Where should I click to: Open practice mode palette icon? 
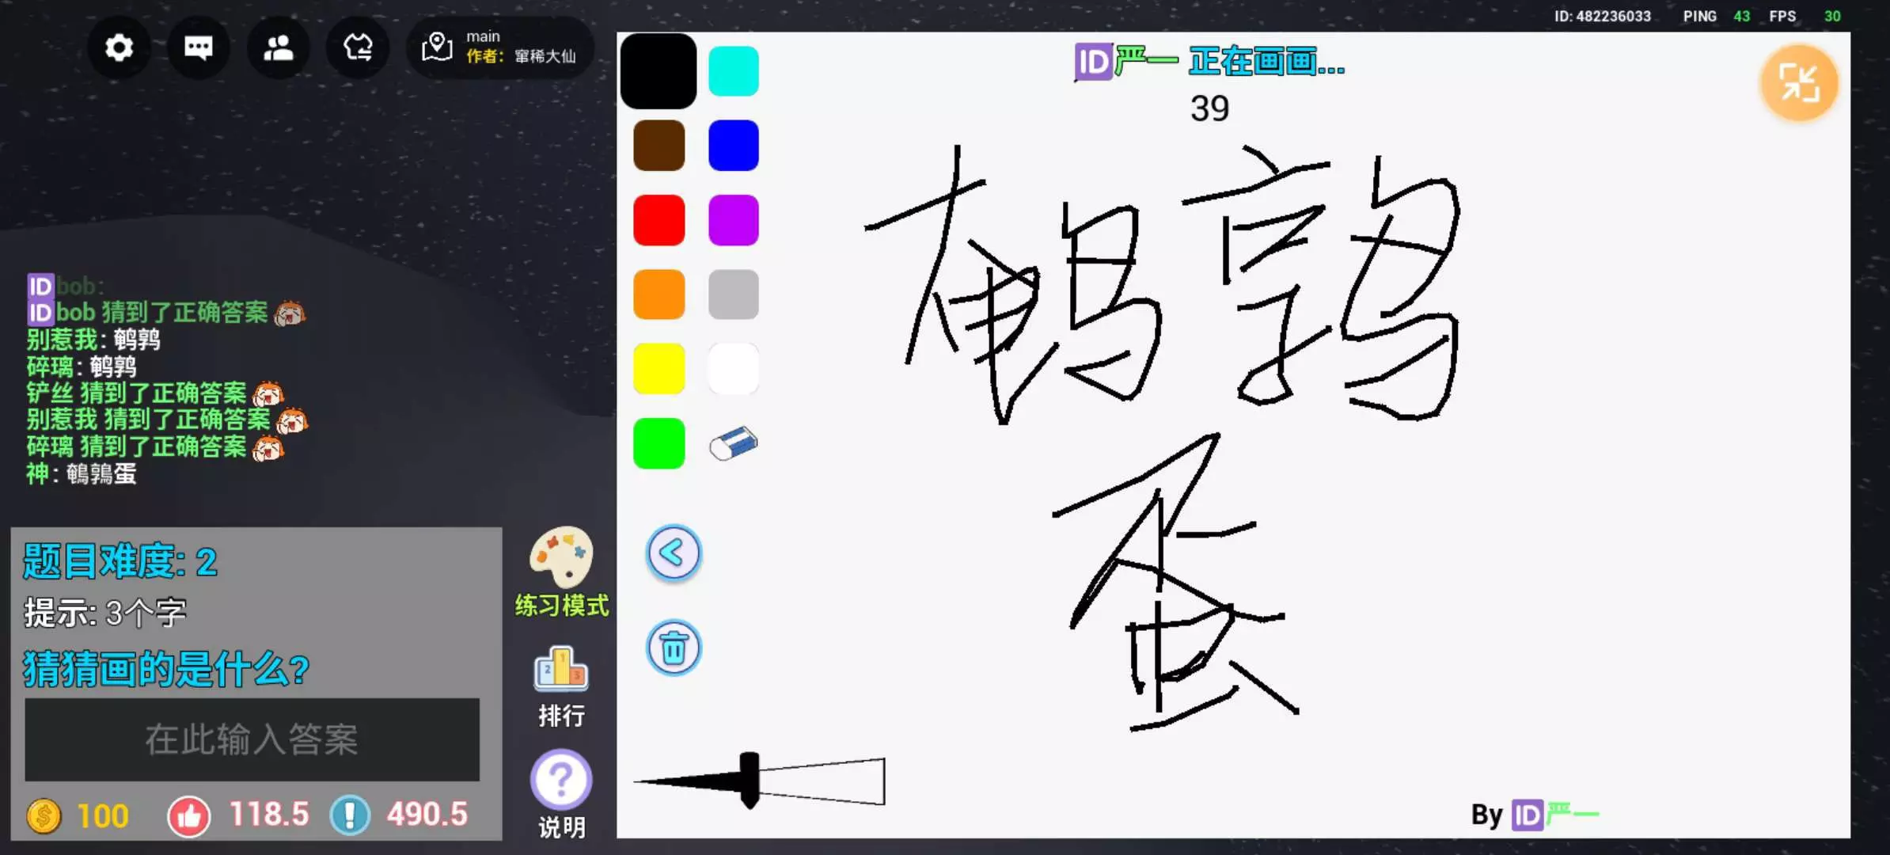[561, 558]
